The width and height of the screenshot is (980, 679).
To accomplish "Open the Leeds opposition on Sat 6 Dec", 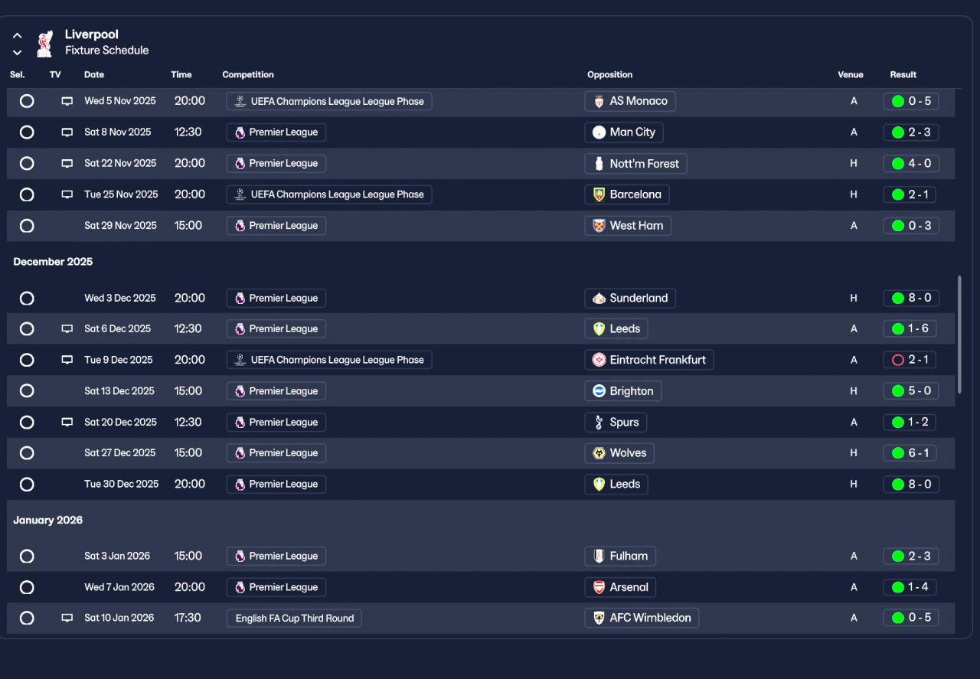I will pyautogui.click(x=616, y=329).
